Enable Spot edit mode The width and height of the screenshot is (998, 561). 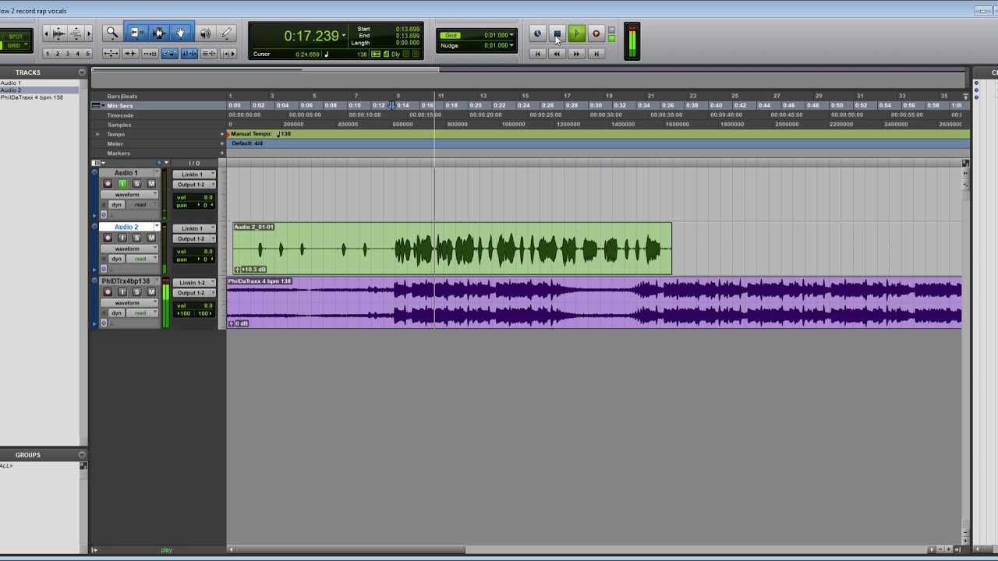pyautogui.click(x=15, y=36)
